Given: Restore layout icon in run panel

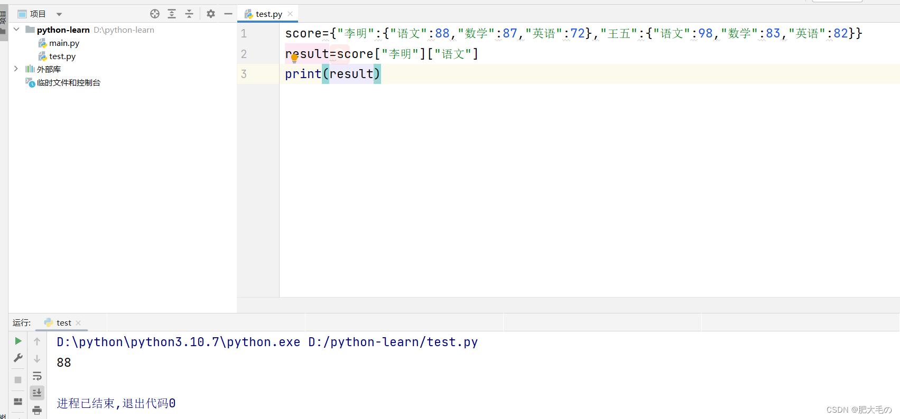Looking at the screenshot, I should (18, 402).
